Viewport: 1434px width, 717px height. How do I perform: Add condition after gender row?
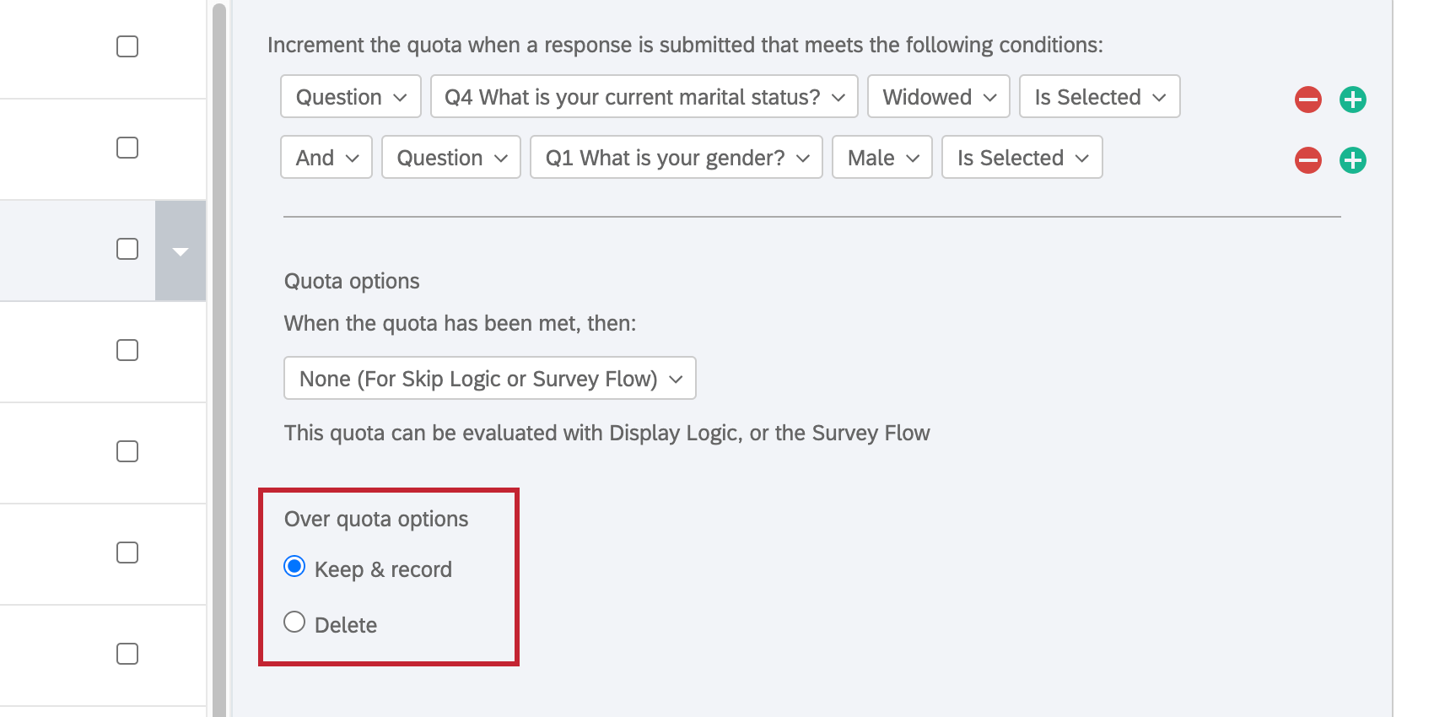(x=1353, y=160)
